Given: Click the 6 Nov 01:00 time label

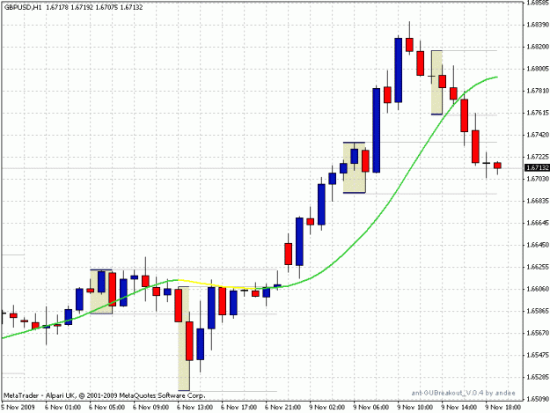Looking at the screenshot, I should (x=62, y=408).
